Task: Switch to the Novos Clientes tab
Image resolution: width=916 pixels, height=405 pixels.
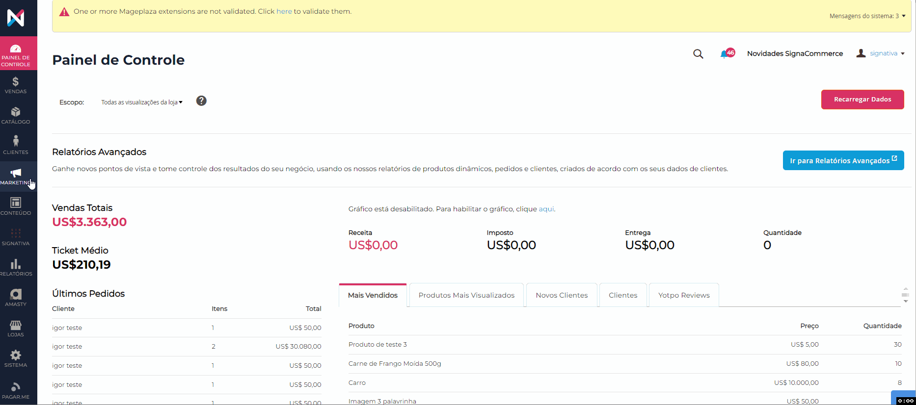Action: pyautogui.click(x=562, y=295)
